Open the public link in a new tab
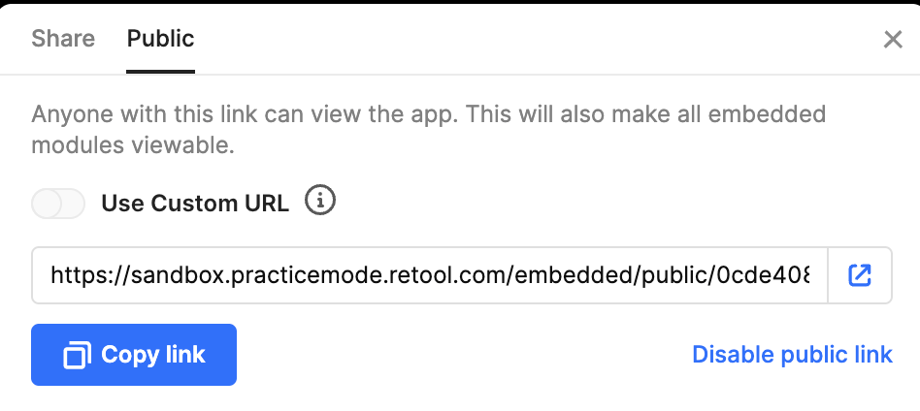Image resolution: width=920 pixels, height=411 pixels. pos(860,275)
